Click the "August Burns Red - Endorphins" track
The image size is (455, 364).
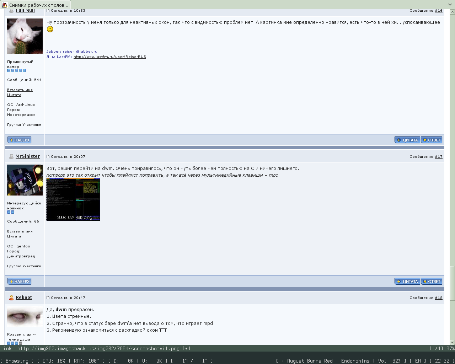[328, 361]
